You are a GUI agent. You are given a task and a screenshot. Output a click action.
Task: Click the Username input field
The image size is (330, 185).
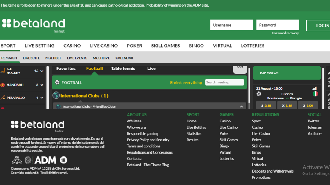tap(231, 25)
